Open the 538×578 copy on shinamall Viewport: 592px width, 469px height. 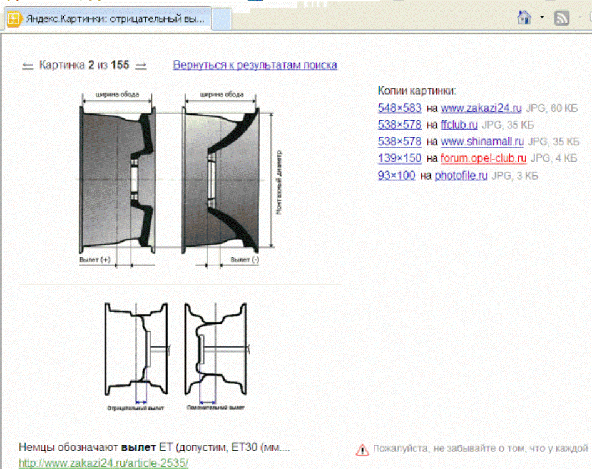[399, 142]
